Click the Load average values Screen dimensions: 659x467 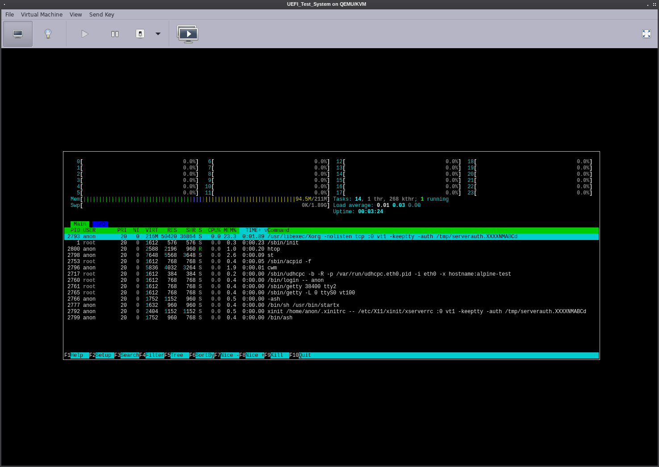(x=399, y=206)
